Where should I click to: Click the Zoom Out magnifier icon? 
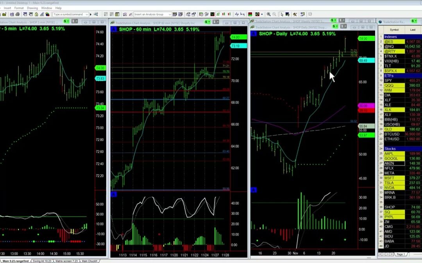274,14
